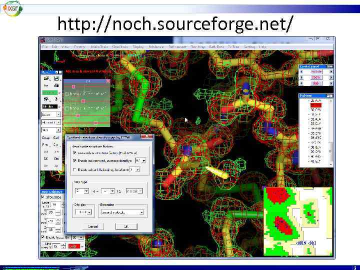
Task: Toggle the first checkbox in the green slider panel
Action: click(67, 93)
